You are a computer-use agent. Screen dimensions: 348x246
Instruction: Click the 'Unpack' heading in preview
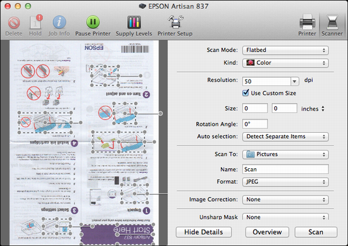[134, 211]
